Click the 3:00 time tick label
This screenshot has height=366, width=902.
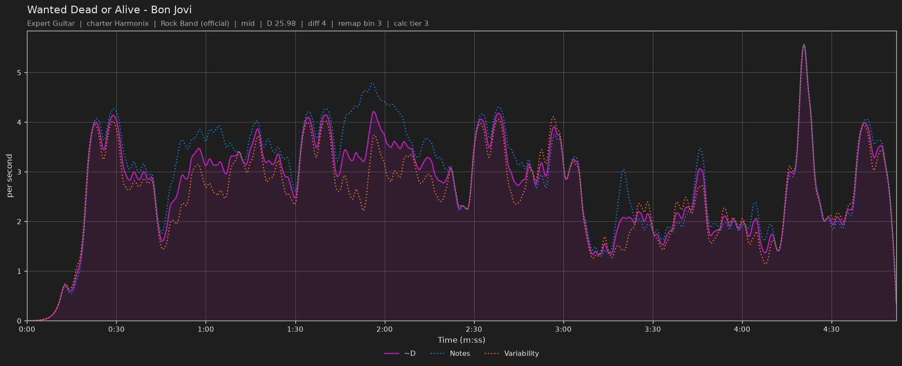(563, 329)
